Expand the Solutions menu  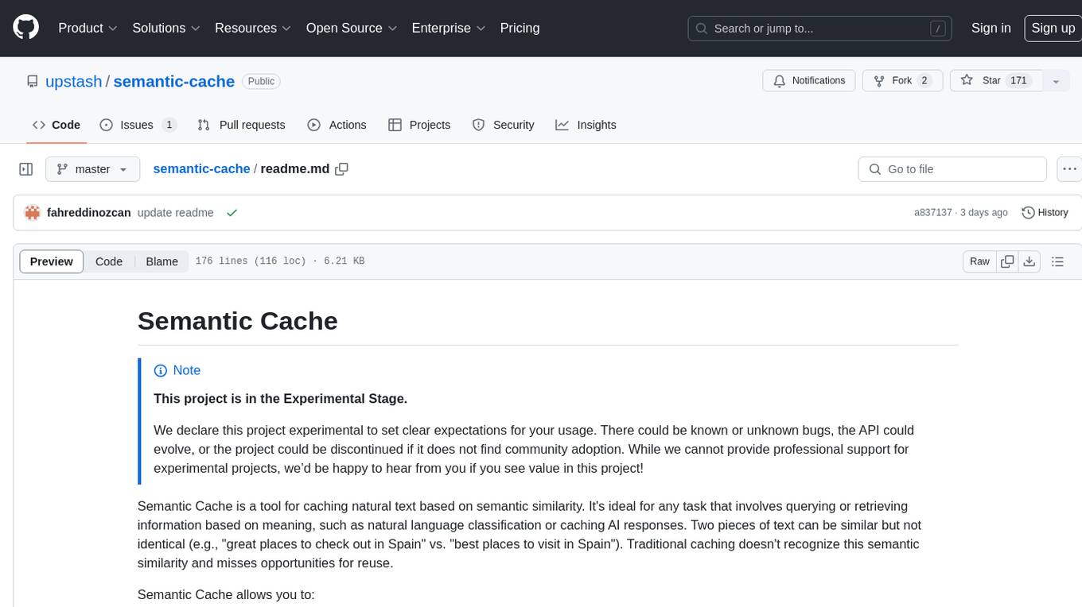(x=166, y=28)
